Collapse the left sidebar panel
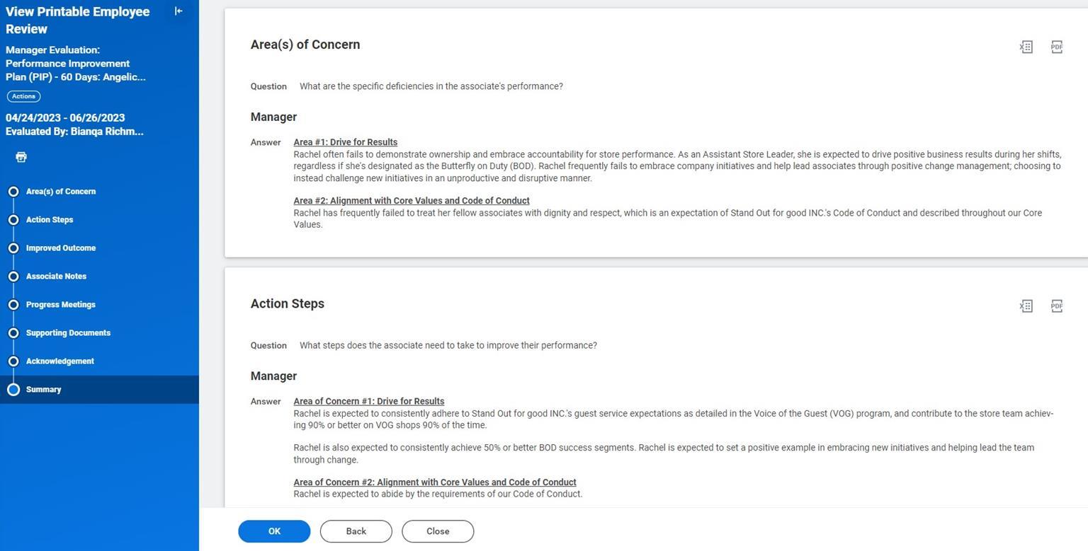The width and height of the screenshot is (1088, 551). pyautogui.click(x=178, y=11)
